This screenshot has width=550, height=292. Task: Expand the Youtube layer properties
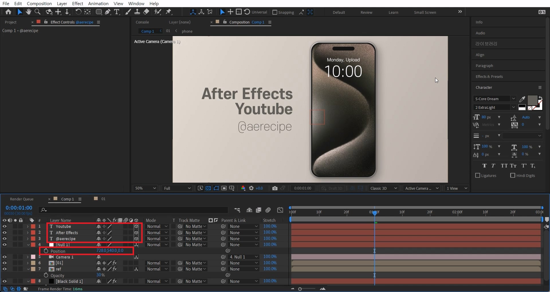point(27,226)
